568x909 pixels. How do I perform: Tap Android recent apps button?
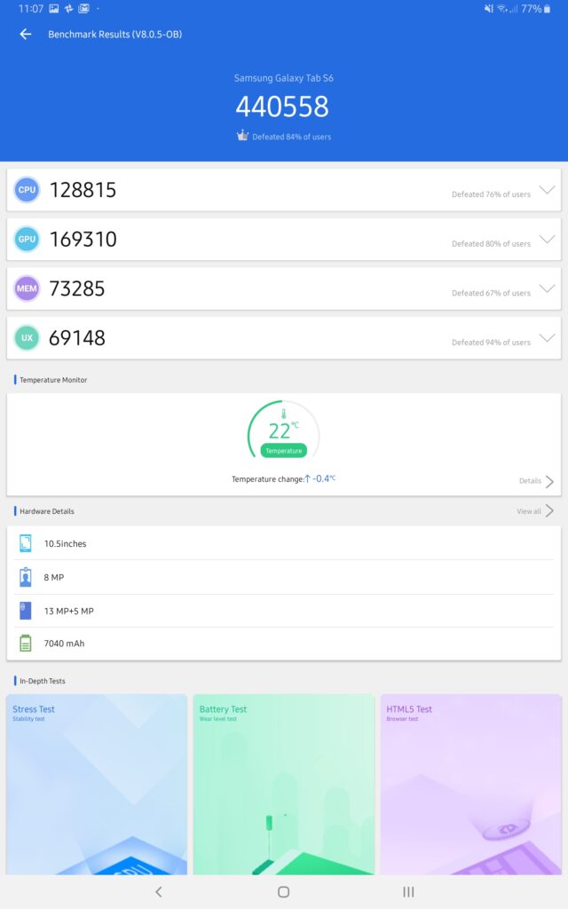pos(408,891)
